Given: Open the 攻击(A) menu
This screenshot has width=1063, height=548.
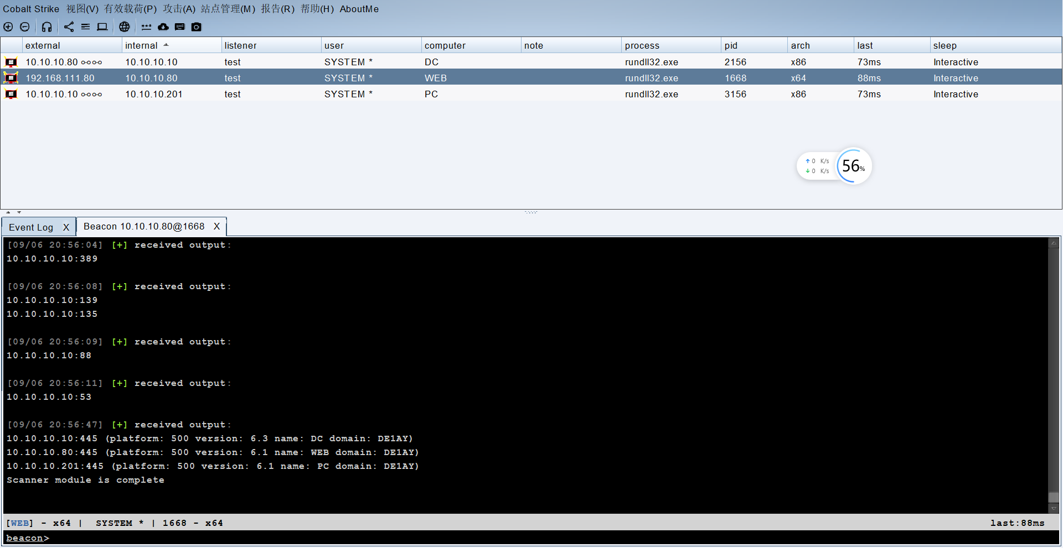Looking at the screenshot, I should tap(179, 9).
